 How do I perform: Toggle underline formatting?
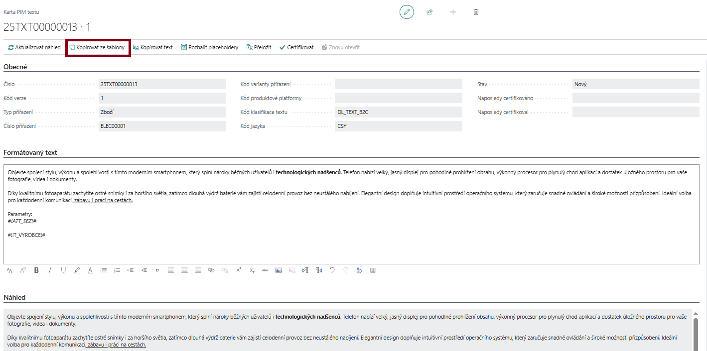63,270
